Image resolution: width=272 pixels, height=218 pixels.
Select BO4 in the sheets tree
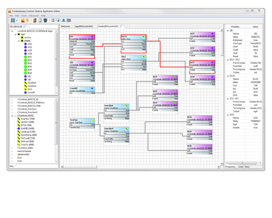pos(30,66)
